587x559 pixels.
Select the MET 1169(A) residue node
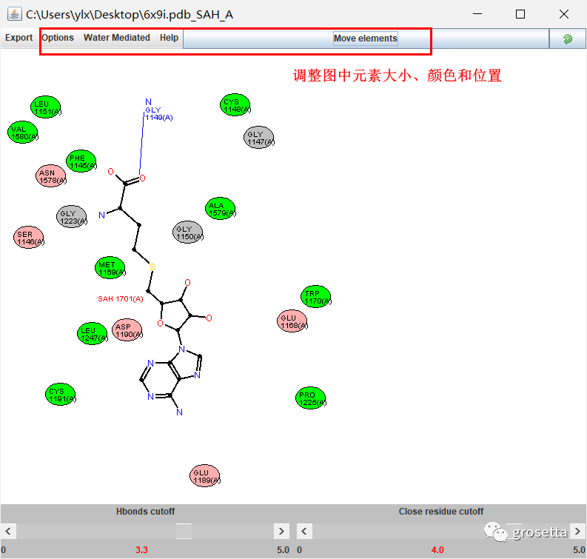click(x=110, y=268)
